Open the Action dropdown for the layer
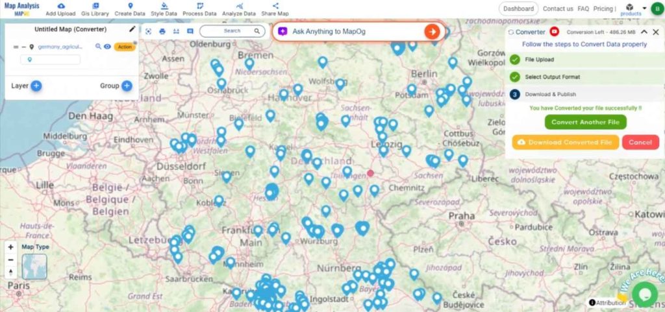The image size is (665, 312). pos(125,47)
